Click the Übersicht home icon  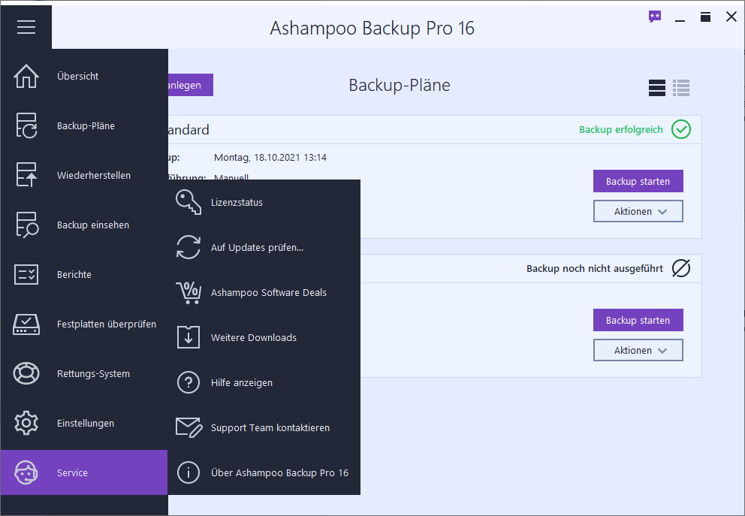click(26, 76)
